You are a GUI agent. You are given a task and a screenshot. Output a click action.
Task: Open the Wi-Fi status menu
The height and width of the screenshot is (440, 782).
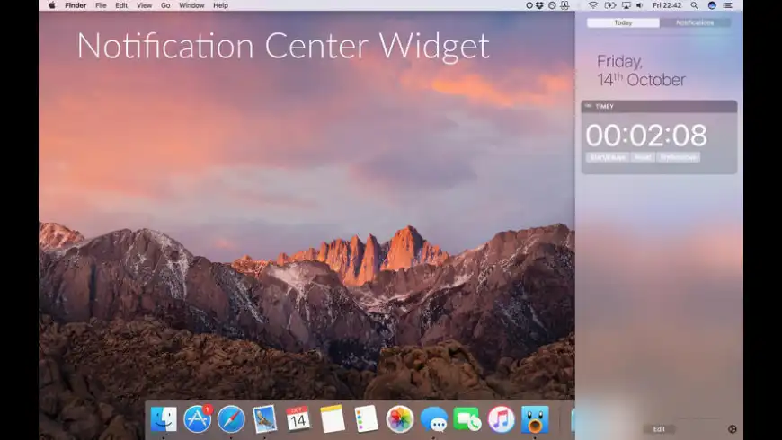[x=593, y=5]
